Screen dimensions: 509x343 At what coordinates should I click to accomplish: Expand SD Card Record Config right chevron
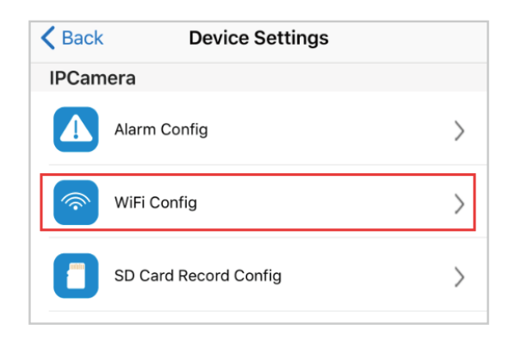(x=459, y=277)
